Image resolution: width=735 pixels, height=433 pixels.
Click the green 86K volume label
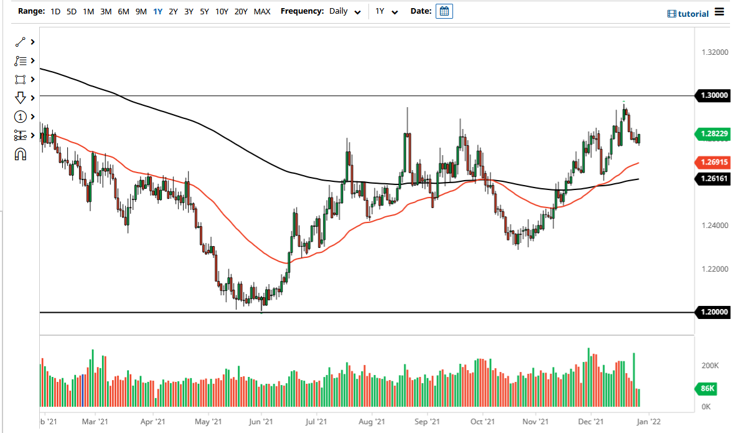(707, 389)
